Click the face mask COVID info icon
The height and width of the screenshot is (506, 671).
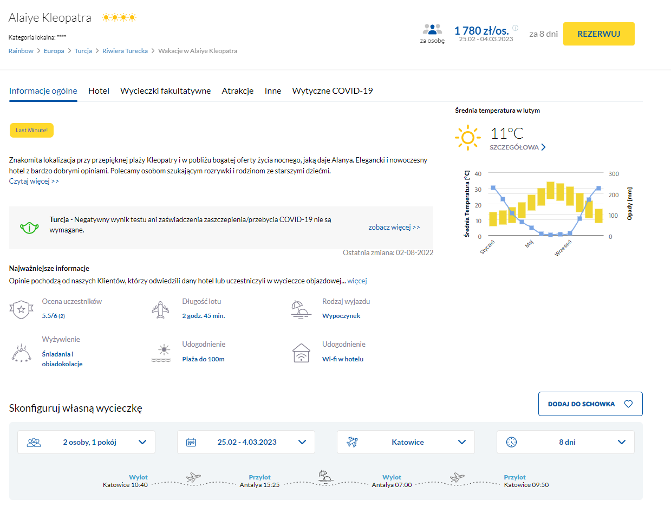(x=28, y=228)
